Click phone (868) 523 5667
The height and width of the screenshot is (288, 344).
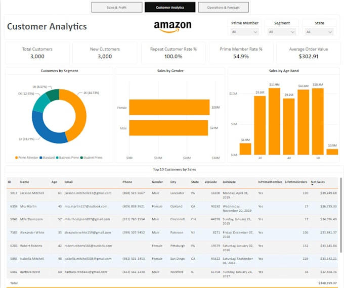point(134,193)
